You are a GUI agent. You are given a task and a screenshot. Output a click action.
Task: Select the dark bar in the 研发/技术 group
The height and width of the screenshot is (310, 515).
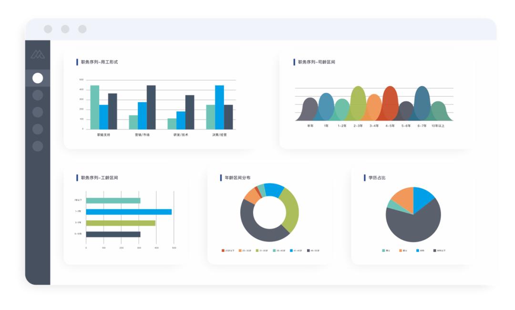pyautogui.click(x=190, y=112)
